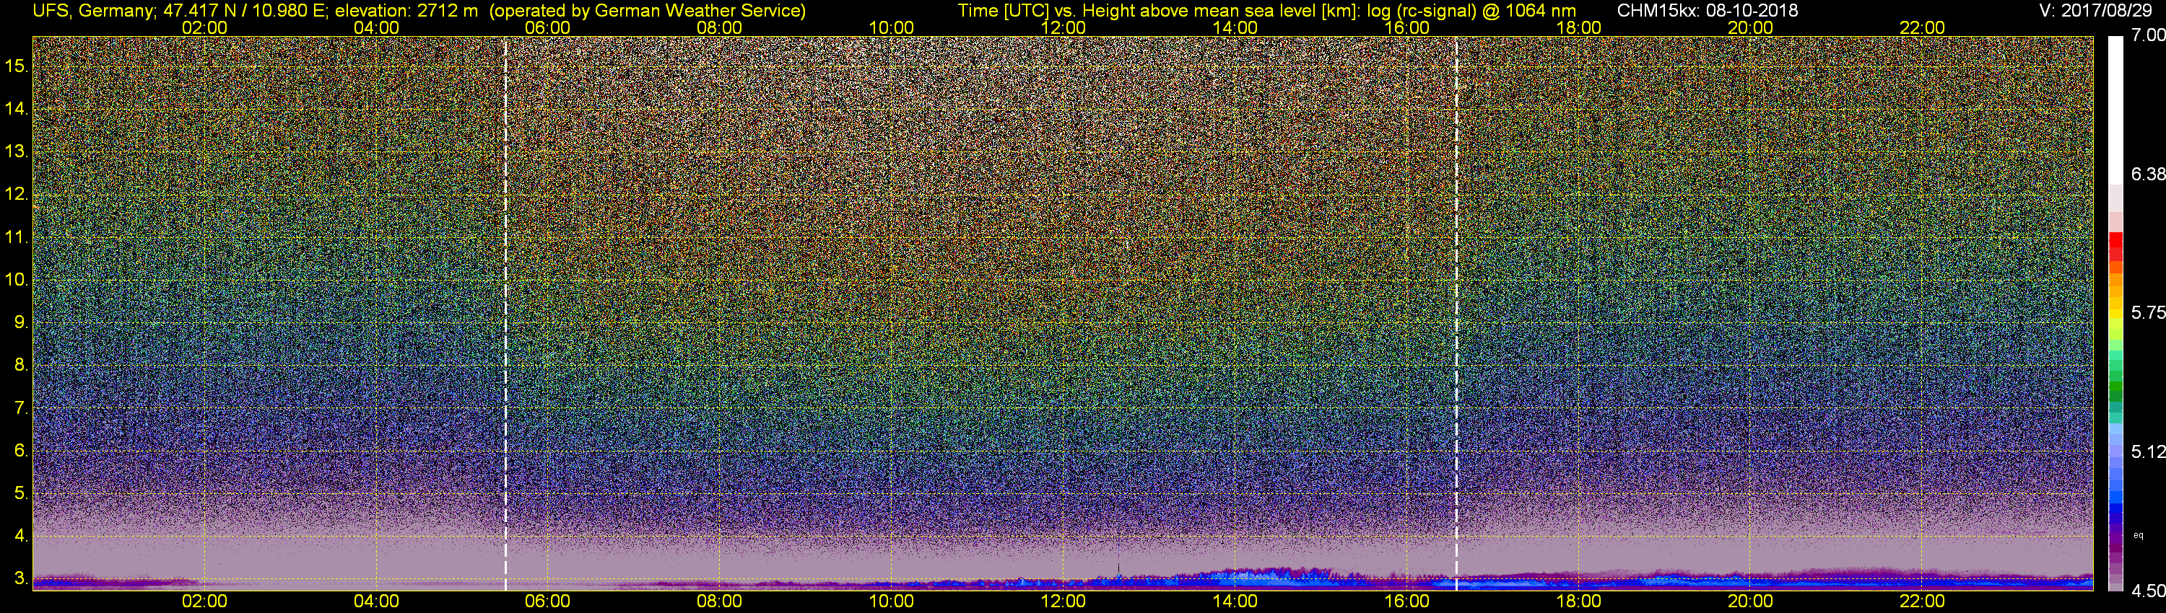This screenshot has height=613, width=2166.
Task: Click the dashed white line after 16:00
Action: (x=1456, y=313)
